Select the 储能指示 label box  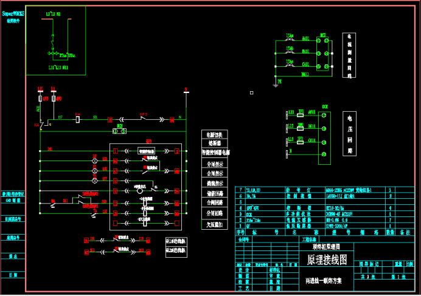coord(214,183)
